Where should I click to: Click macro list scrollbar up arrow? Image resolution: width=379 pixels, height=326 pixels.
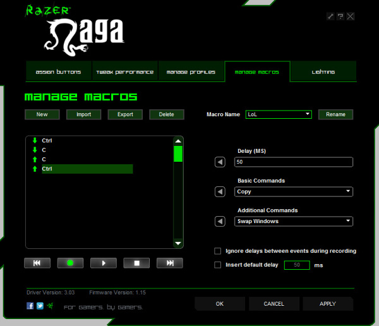[x=178, y=141]
